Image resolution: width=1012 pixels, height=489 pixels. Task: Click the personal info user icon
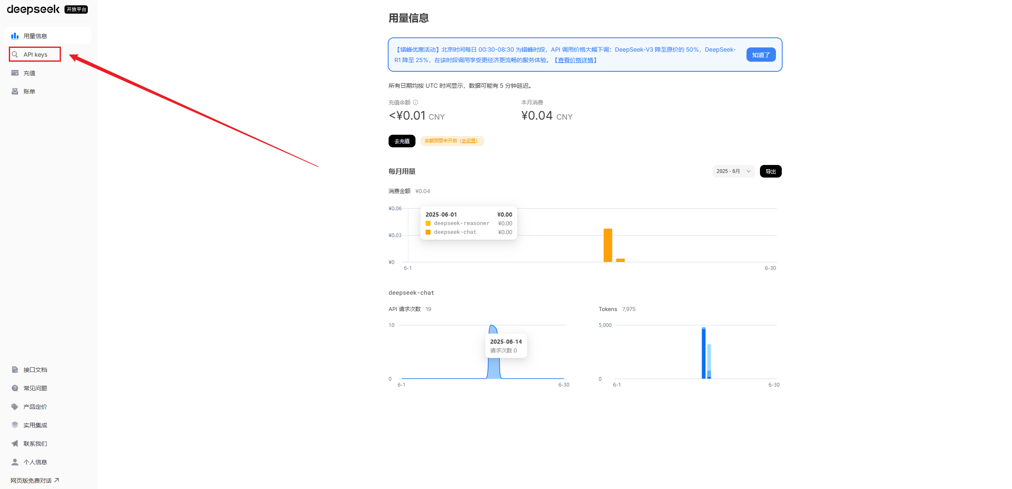pos(15,462)
